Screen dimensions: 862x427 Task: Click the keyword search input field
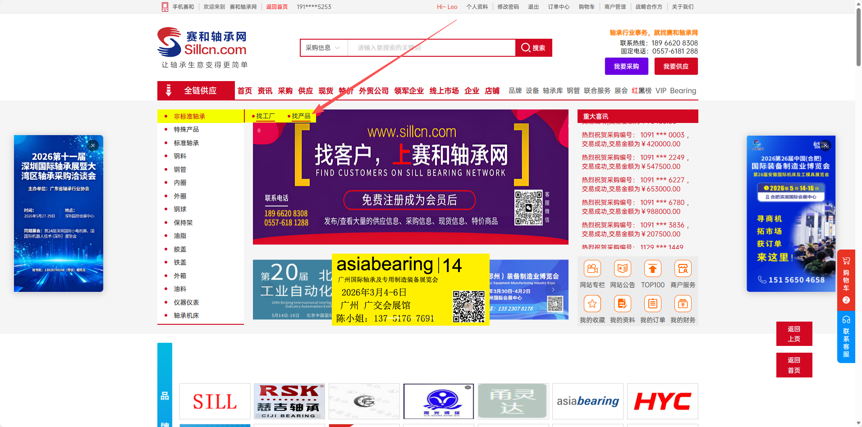pyautogui.click(x=431, y=48)
